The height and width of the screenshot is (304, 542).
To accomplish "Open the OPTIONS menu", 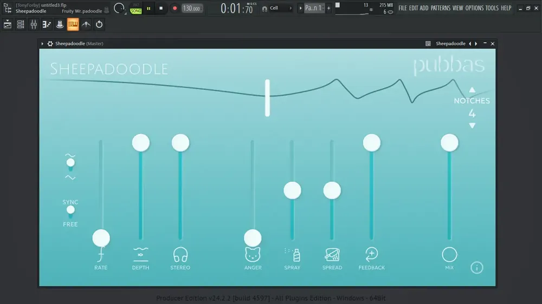I will [x=474, y=8].
